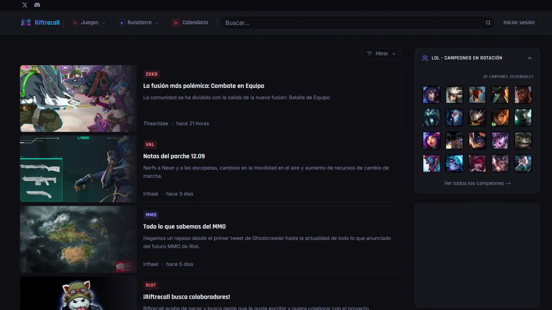Click Ver todos los campeones link
The width and height of the screenshot is (552, 310).
477,183
